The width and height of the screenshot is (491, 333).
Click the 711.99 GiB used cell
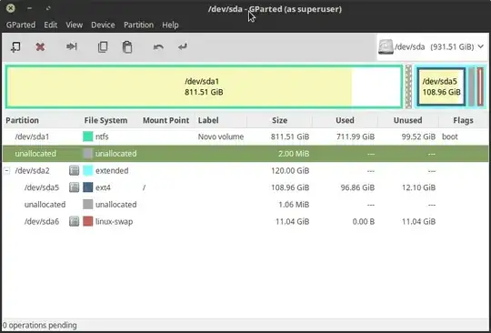pos(356,136)
